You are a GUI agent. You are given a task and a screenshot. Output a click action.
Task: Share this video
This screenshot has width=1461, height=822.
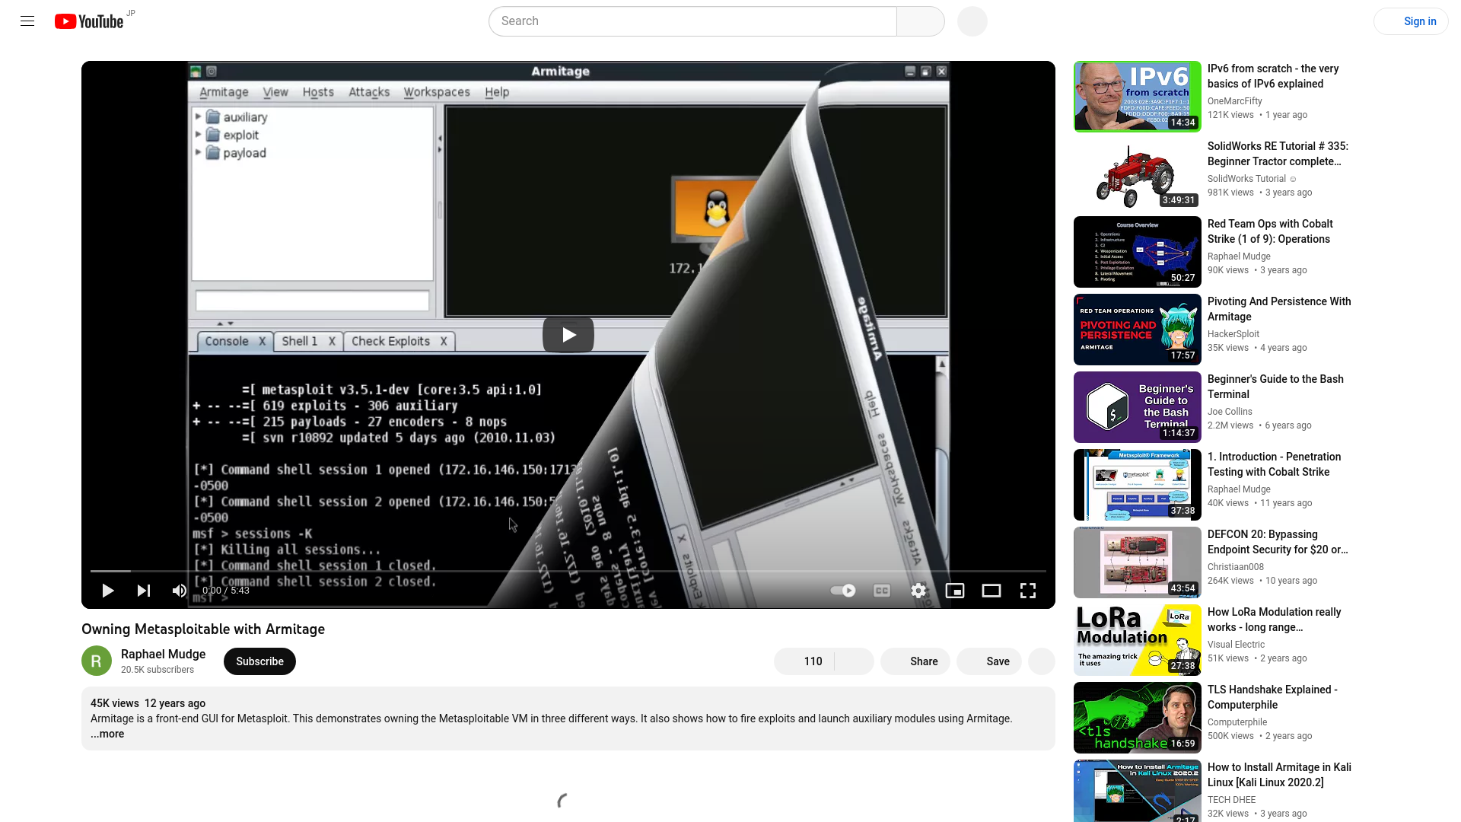click(x=915, y=661)
